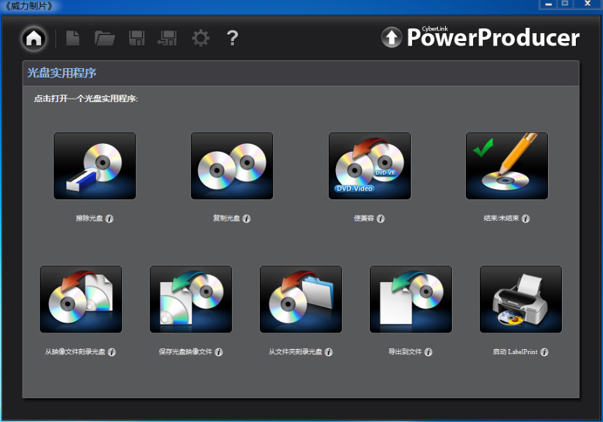Open the 使兼容 DVD-Video compatibility utility
The width and height of the screenshot is (603, 422).
coord(370,166)
